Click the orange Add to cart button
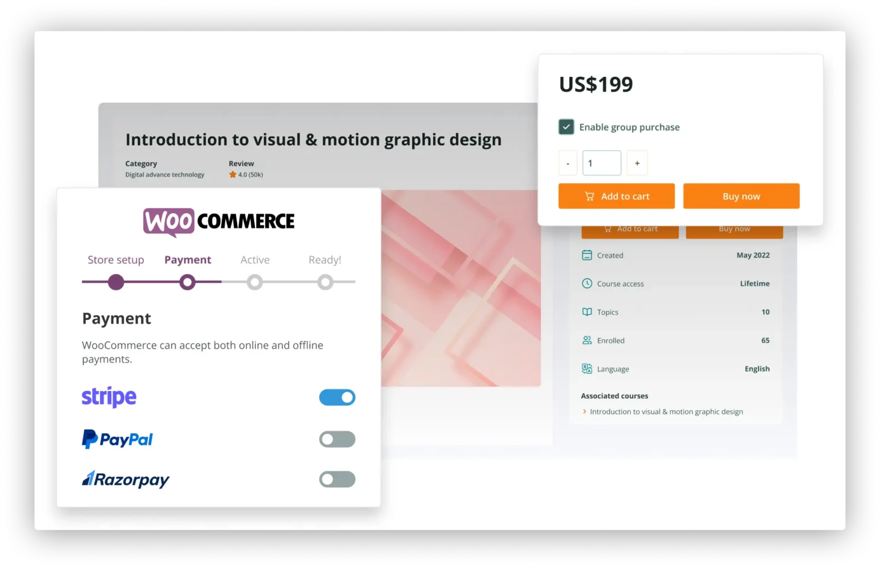880x568 pixels. pyautogui.click(x=616, y=196)
